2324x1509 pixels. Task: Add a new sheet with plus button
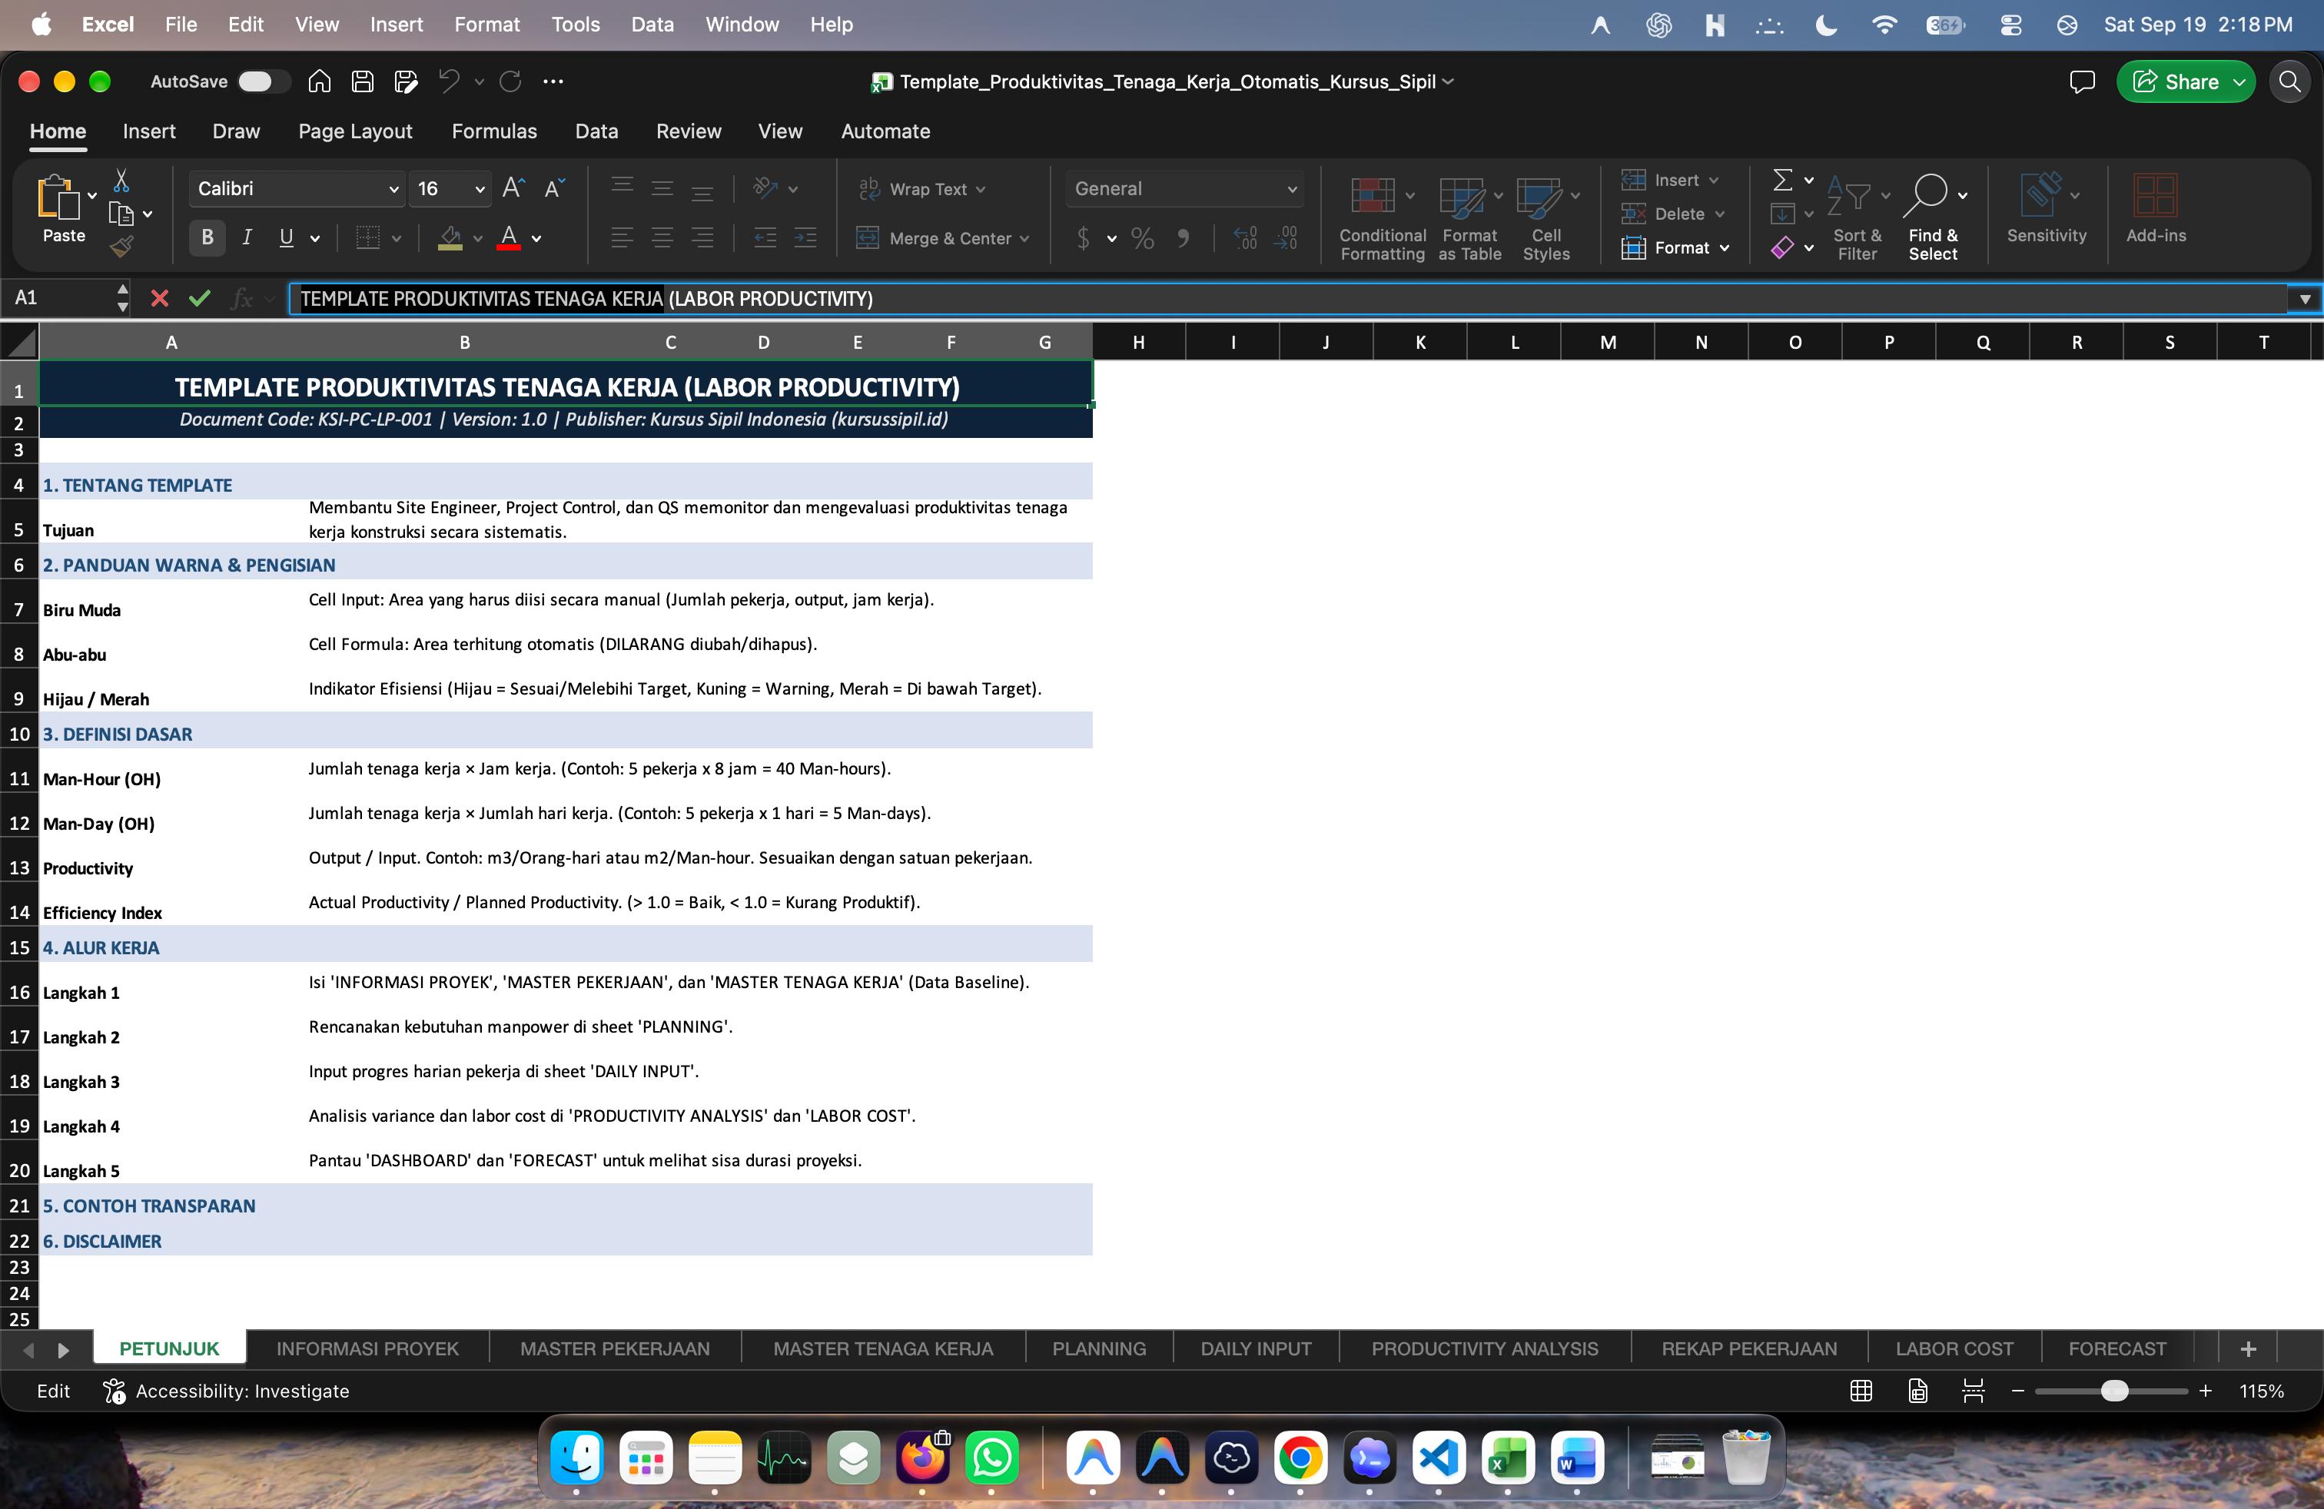click(x=2248, y=1348)
